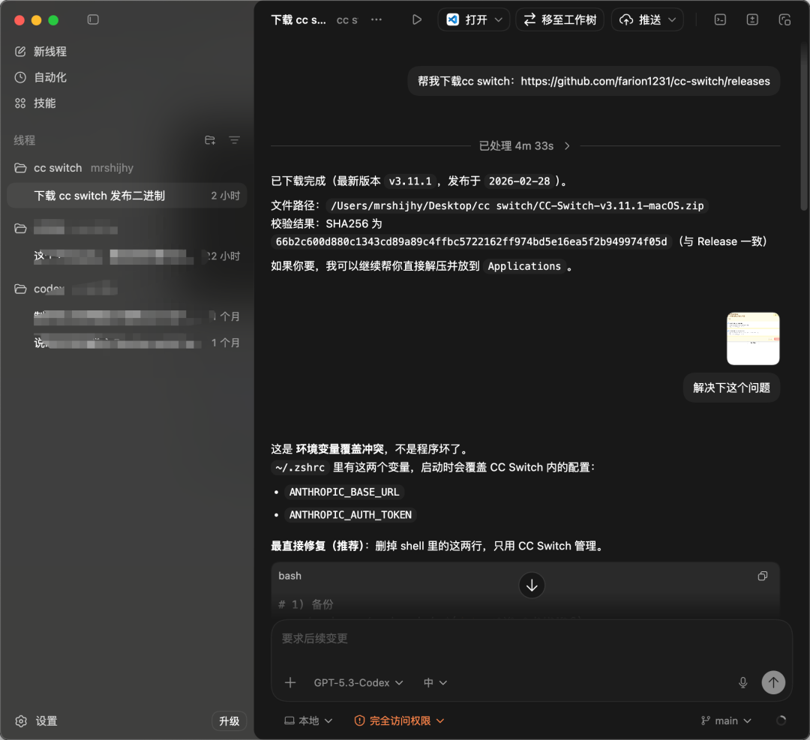
Task: Click the new folder icon beside 线程
Action: 210,140
